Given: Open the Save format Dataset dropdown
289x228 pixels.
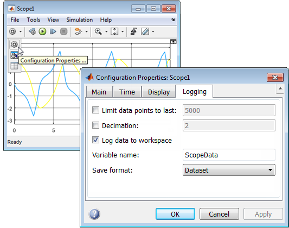Looking at the screenshot, I should (x=229, y=170).
